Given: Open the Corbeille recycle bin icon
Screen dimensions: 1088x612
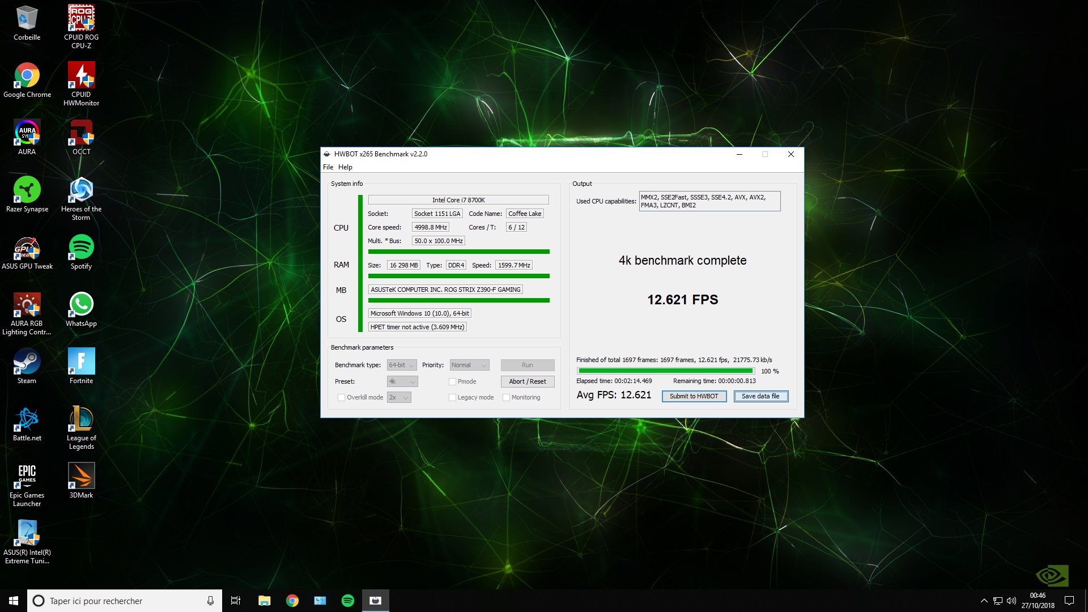Looking at the screenshot, I should click(27, 24).
